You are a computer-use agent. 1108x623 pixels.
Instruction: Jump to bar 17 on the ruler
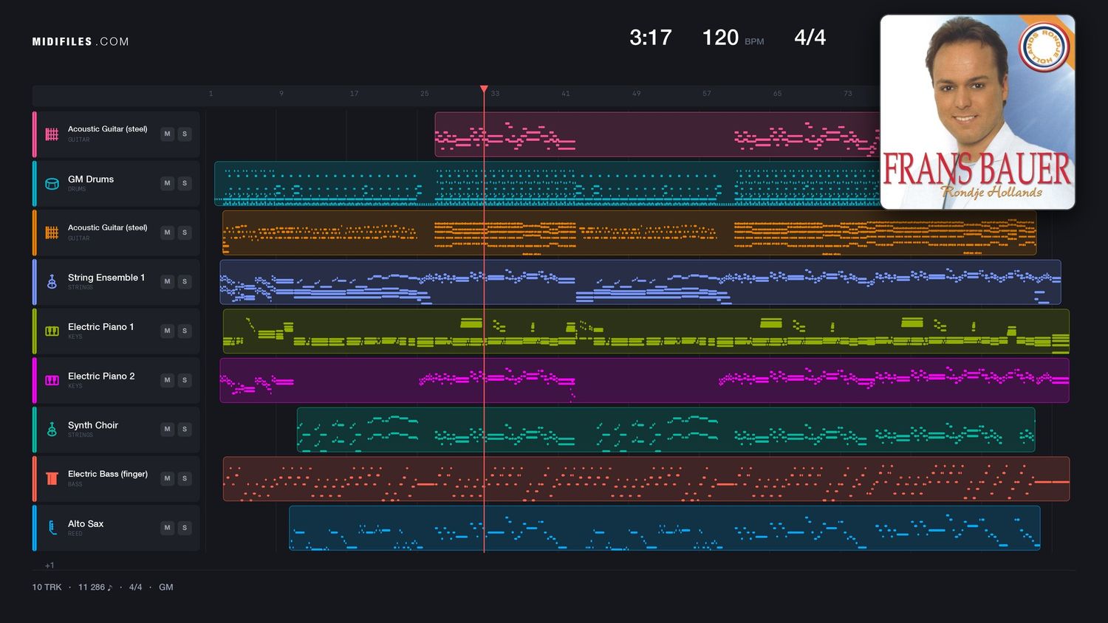pyautogui.click(x=354, y=94)
